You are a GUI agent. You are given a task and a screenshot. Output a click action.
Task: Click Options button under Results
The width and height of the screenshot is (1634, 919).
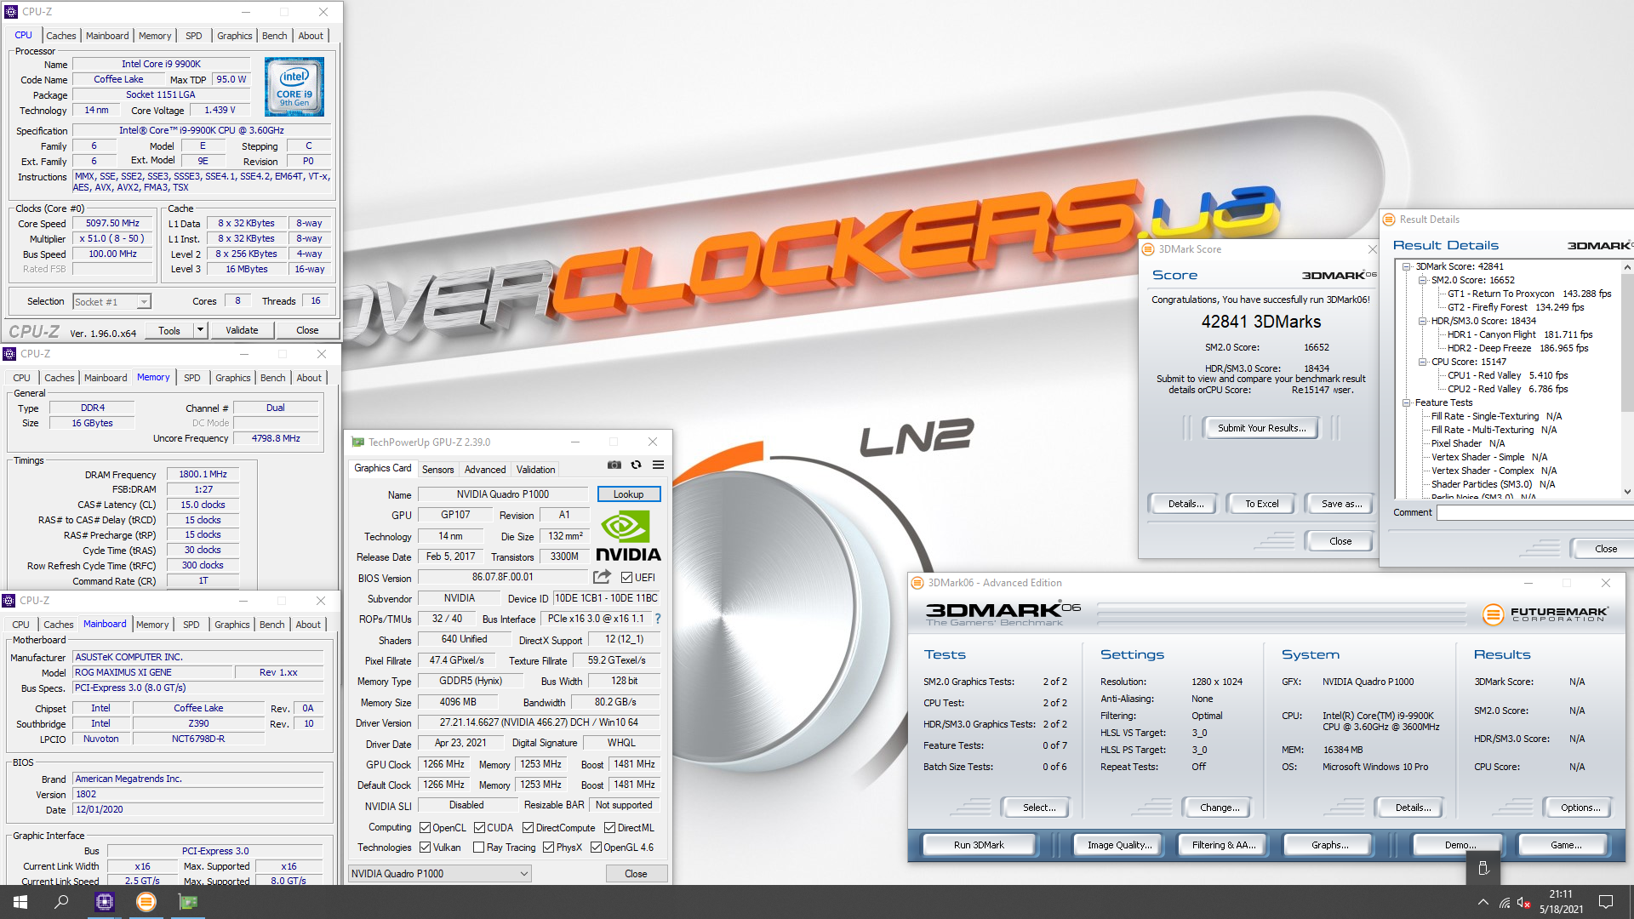coord(1580,808)
